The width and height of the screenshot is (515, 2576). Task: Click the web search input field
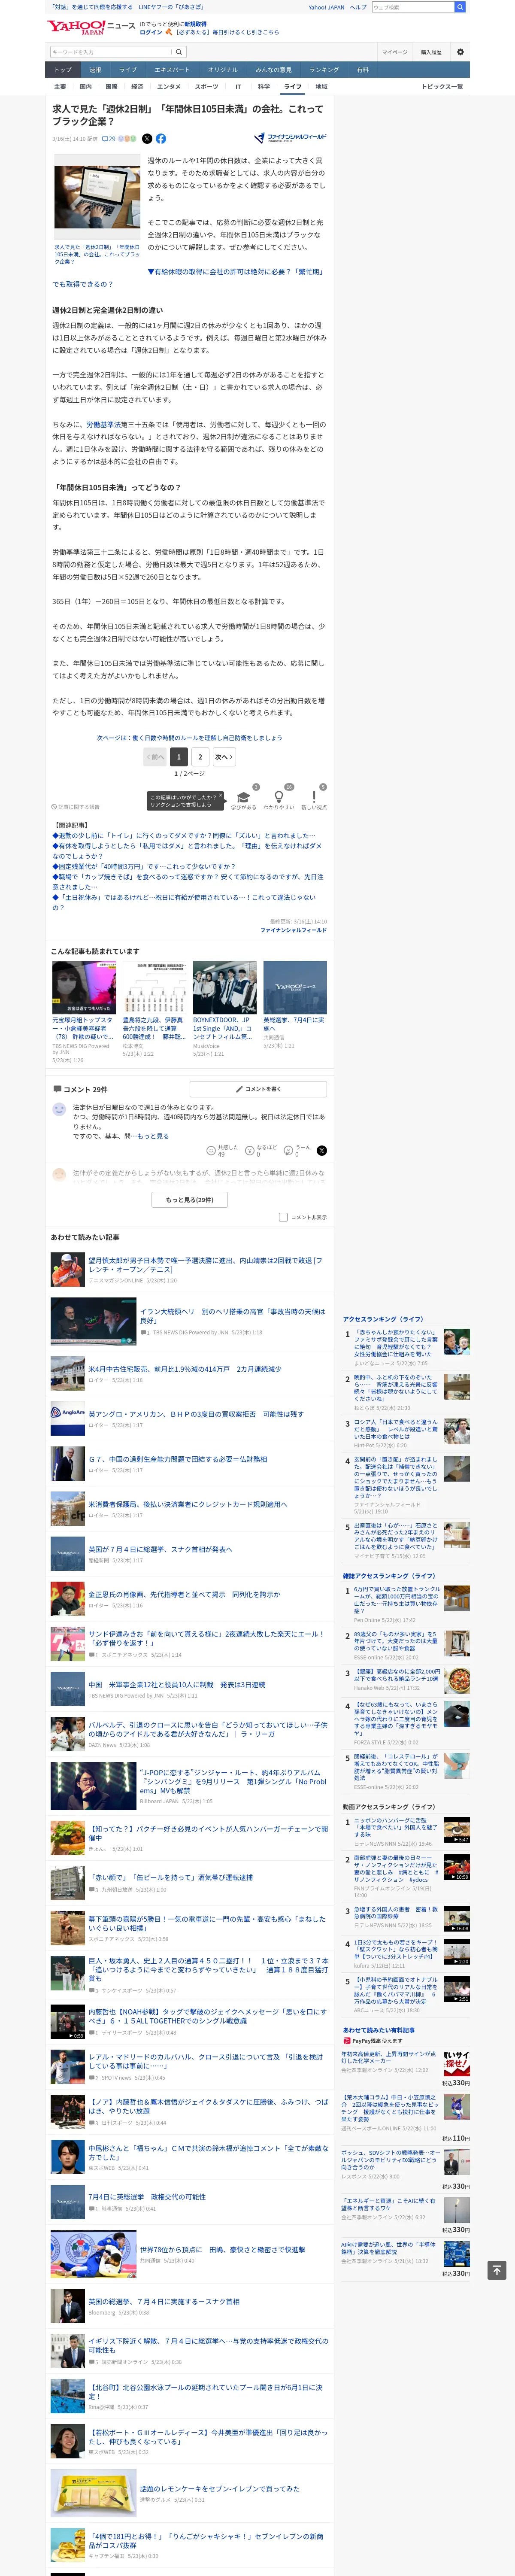tap(412, 7)
